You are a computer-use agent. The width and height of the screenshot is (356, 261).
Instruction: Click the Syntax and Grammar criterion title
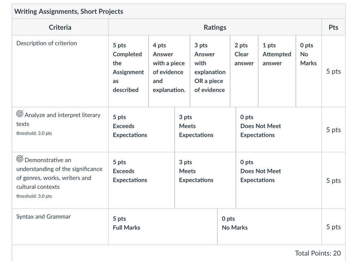pos(43,217)
